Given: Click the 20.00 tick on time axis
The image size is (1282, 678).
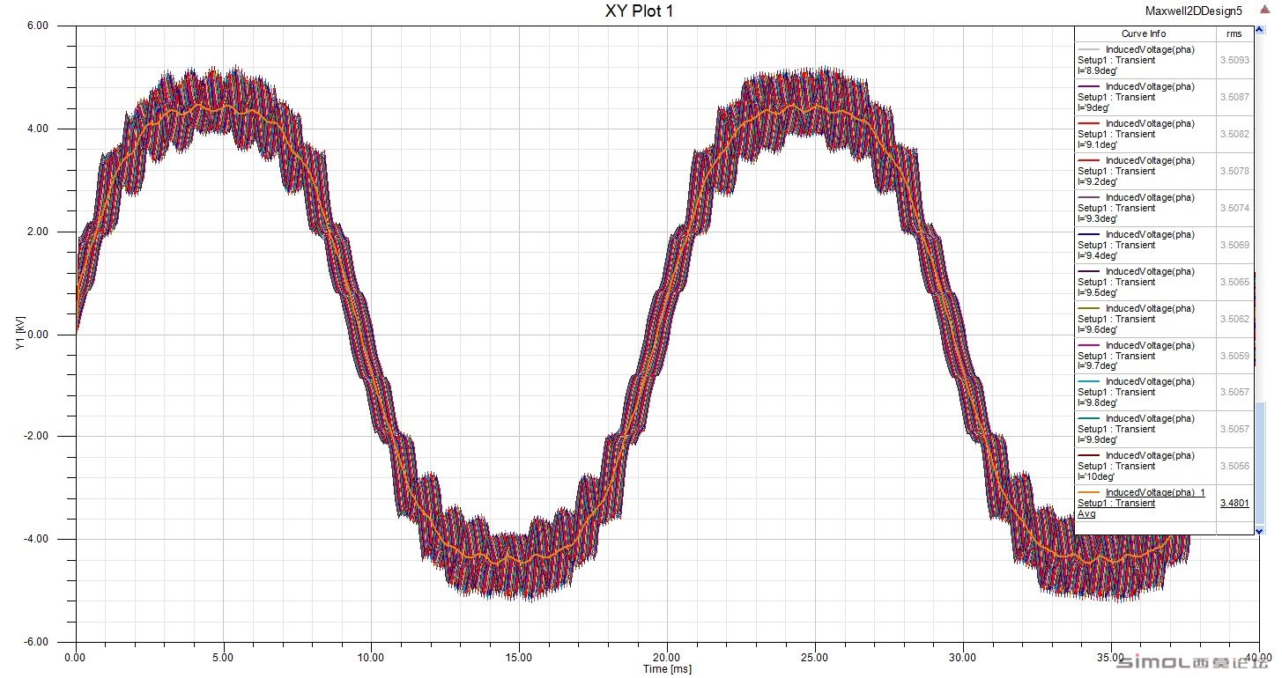Looking at the screenshot, I should coord(667,658).
